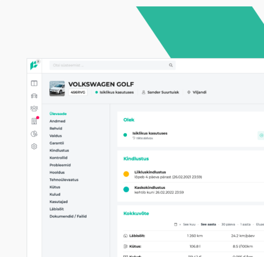Click the Liikluskindlustus insurance title
The width and height of the screenshot is (264, 257).
pos(150,172)
